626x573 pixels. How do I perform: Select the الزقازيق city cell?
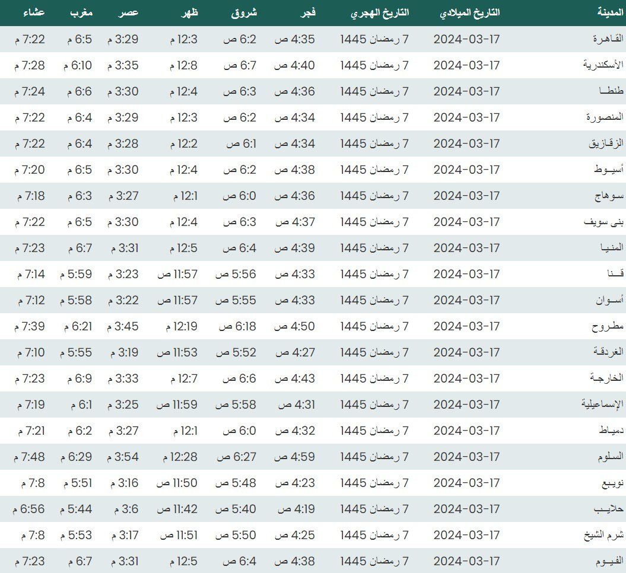(606, 144)
